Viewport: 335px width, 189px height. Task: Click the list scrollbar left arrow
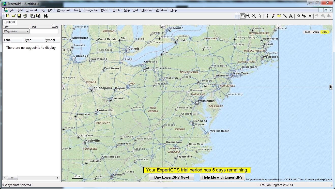5,178
